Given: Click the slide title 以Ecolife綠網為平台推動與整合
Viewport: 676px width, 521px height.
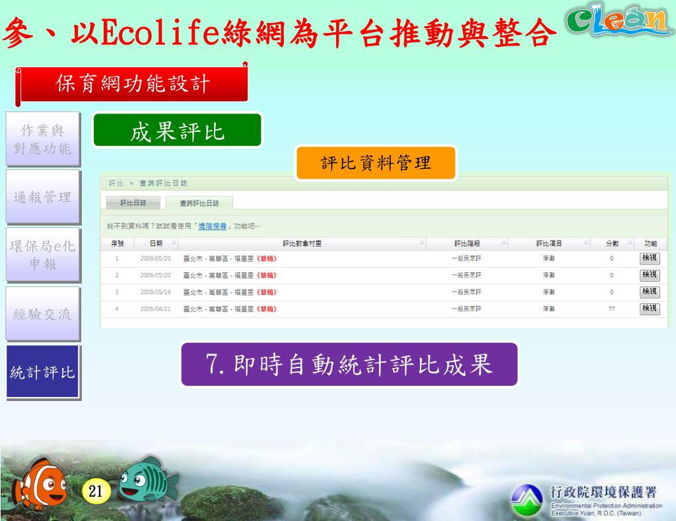Looking at the screenshot, I should (x=313, y=33).
